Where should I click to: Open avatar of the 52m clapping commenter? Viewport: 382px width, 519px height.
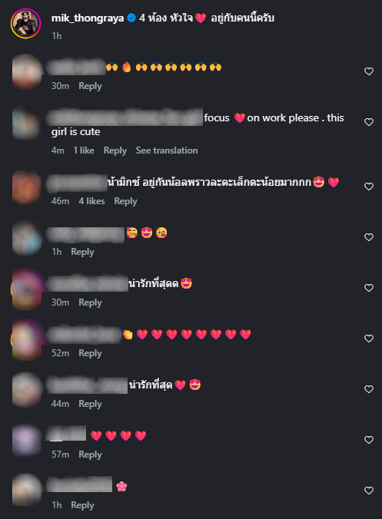click(x=26, y=339)
